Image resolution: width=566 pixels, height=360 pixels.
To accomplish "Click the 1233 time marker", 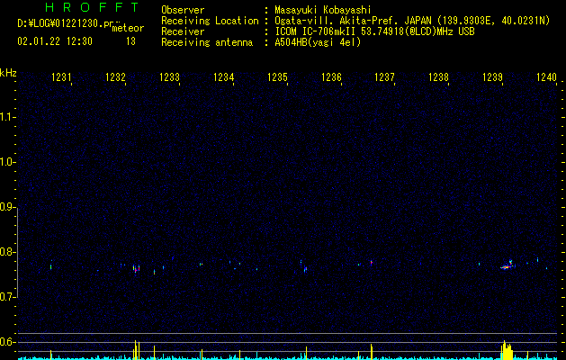I will click(169, 76).
